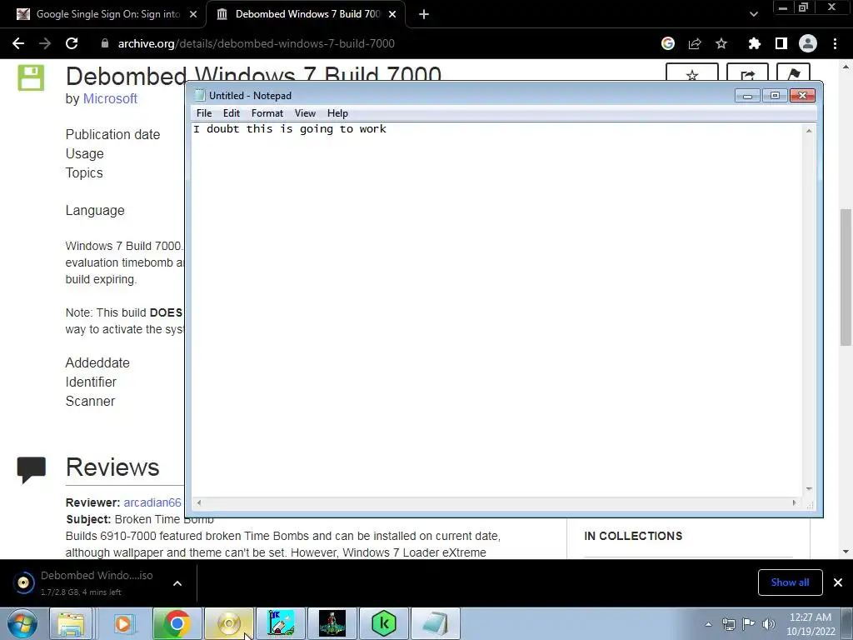The image size is (853, 640).
Task: Click Notepad horizontal scroll left arrow
Action: click(199, 502)
